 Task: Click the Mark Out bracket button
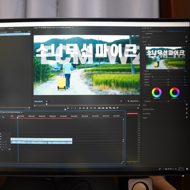point(75,108)
